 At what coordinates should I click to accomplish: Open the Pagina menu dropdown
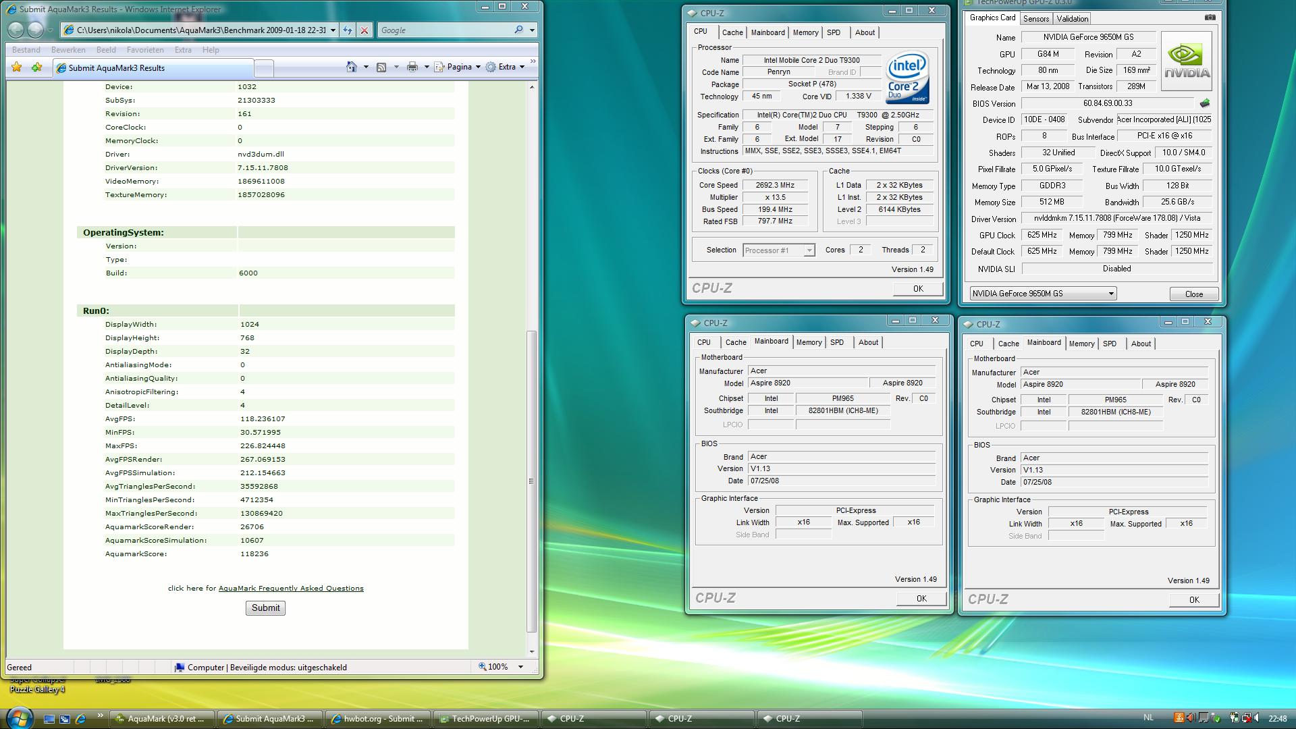[x=458, y=67]
